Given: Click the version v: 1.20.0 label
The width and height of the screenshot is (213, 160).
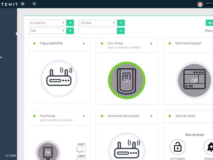Looking at the screenshot, I should pos(11,155).
